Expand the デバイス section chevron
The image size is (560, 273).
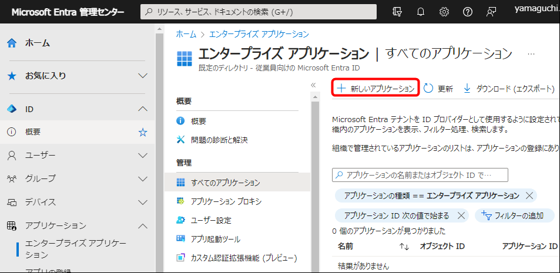pyautogui.click(x=143, y=203)
